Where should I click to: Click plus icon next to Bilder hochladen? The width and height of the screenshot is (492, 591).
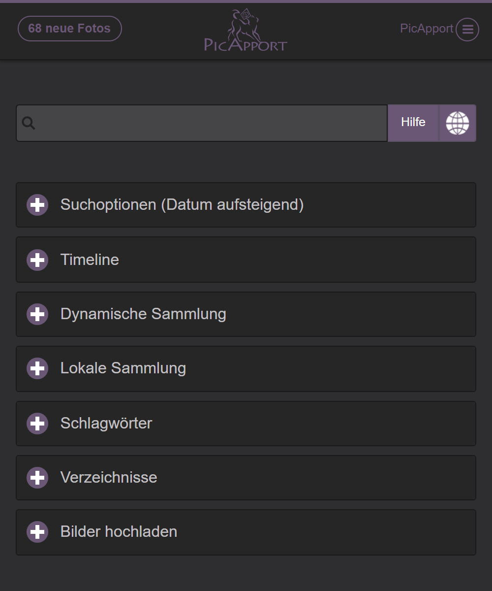click(37, 532)
